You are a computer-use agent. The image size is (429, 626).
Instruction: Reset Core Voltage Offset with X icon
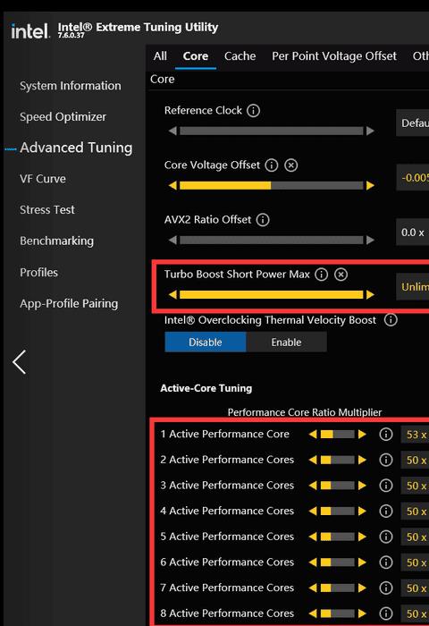tap(291, 165)
